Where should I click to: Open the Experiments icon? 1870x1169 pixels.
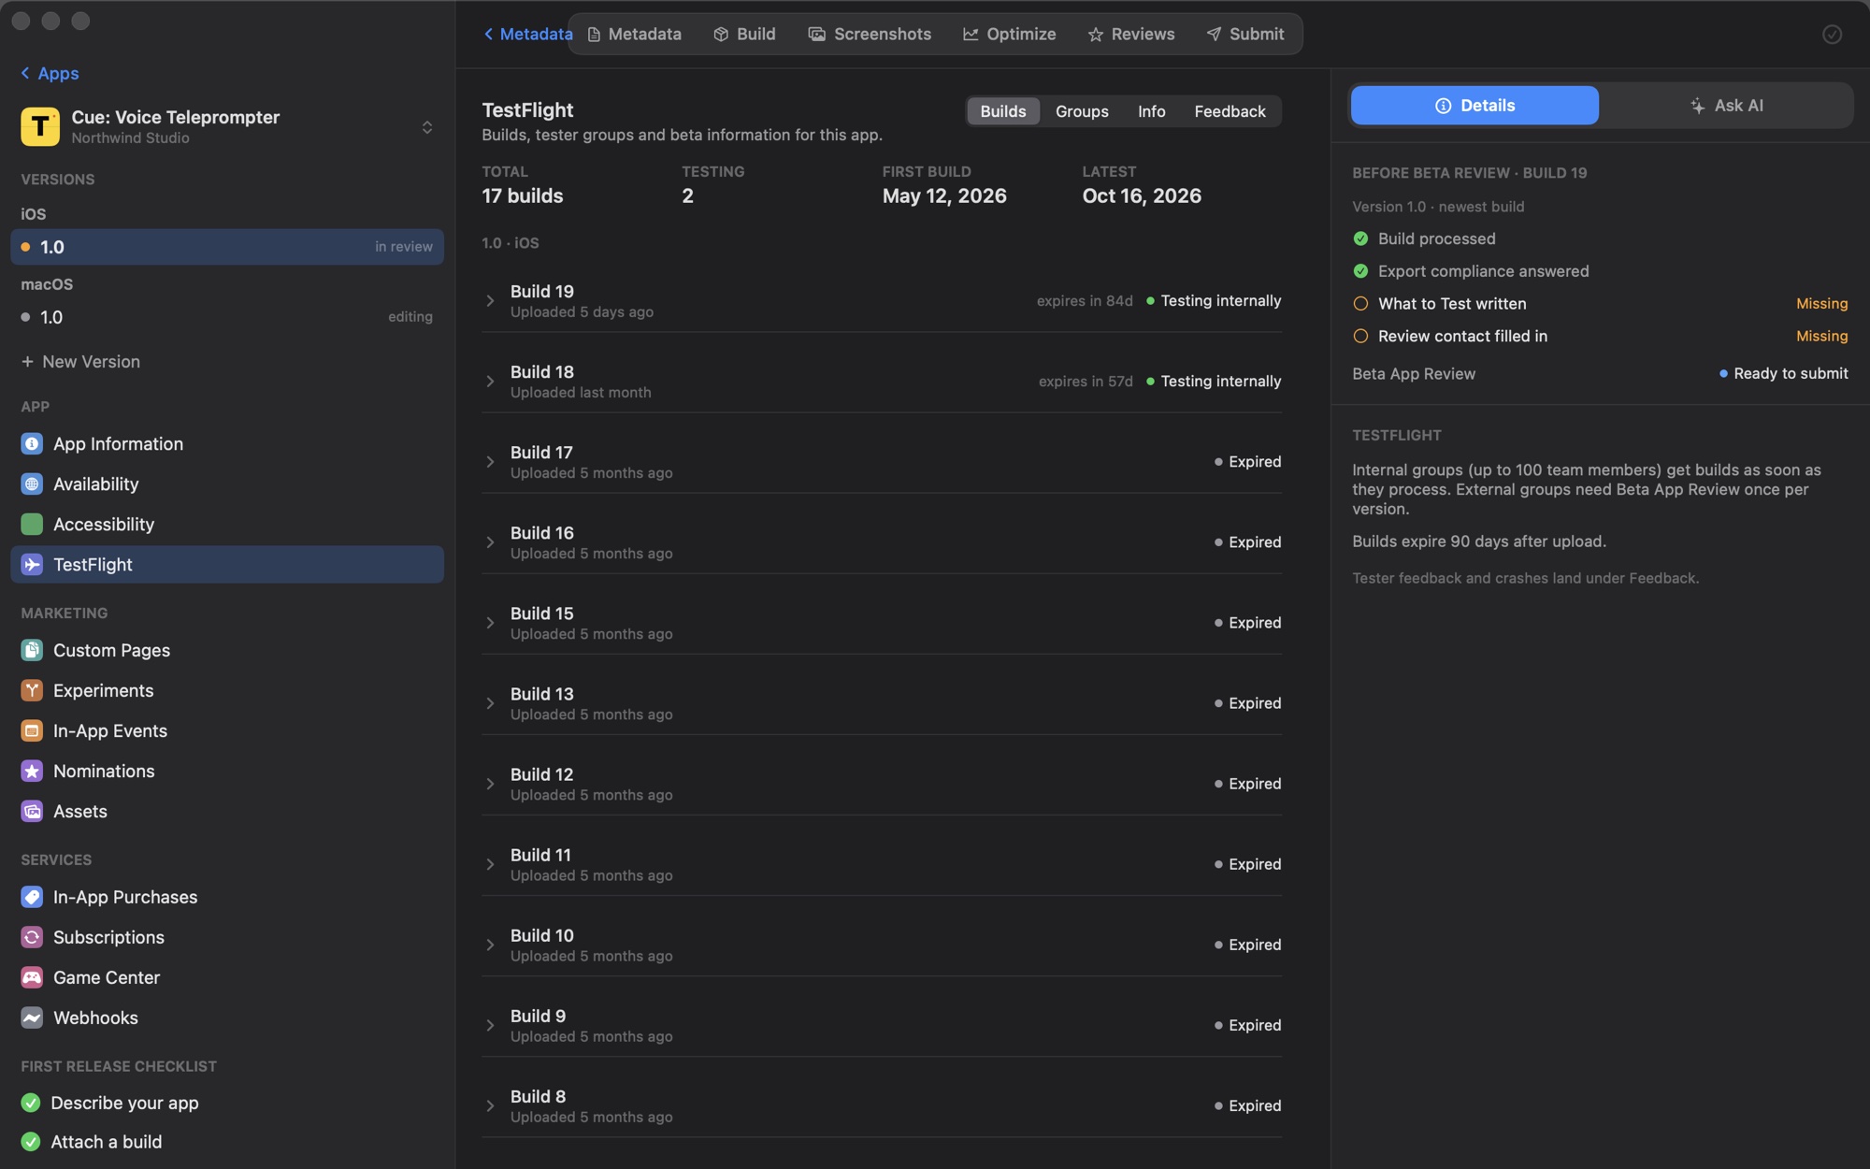(32, 690)
